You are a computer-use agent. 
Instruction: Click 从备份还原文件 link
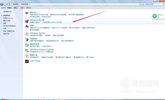tap(47, 46)
